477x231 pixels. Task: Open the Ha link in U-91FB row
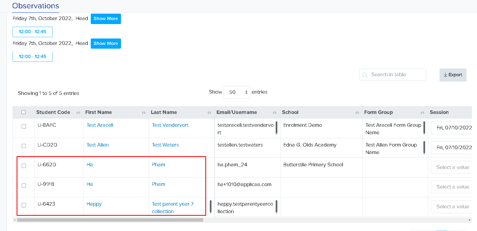tap(90, 184)
